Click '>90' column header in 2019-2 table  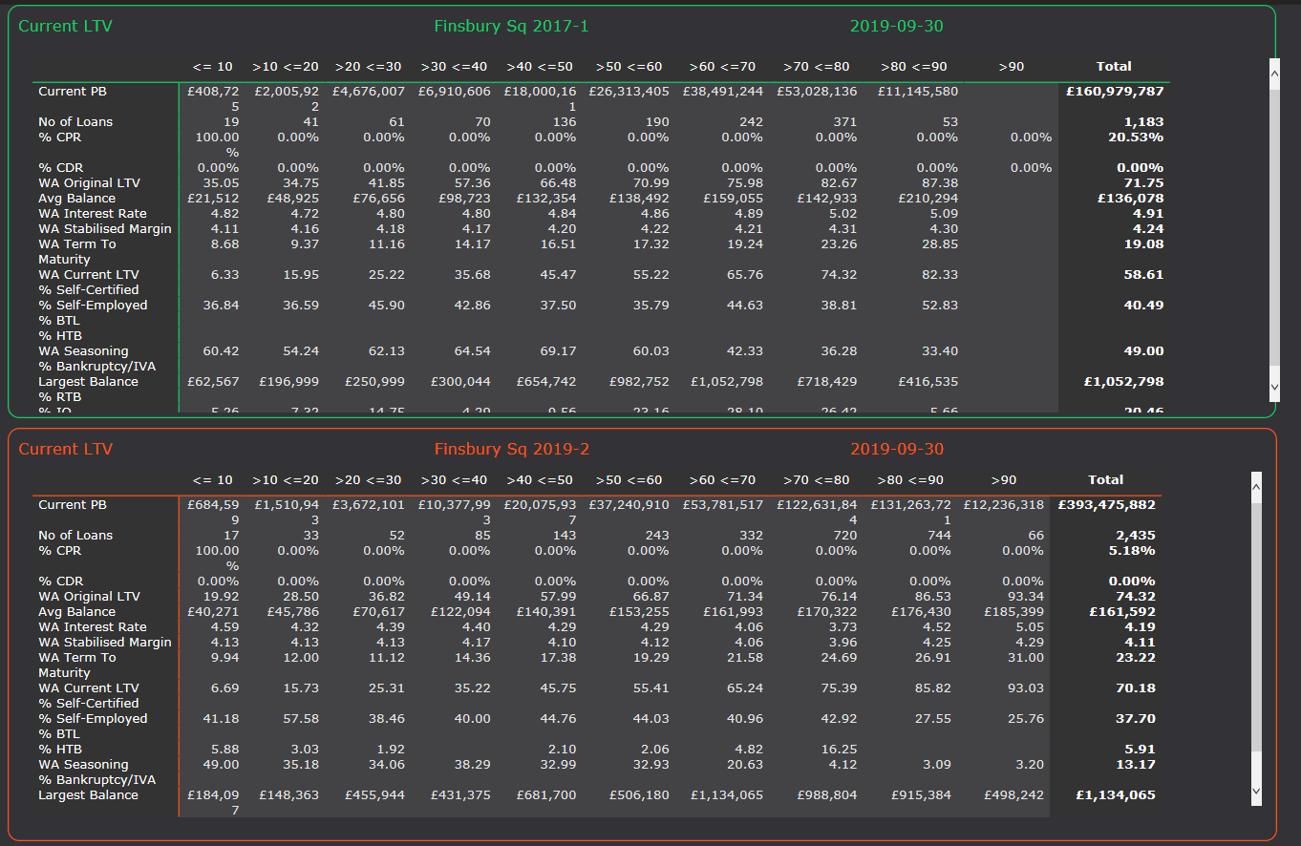point(1004,480)
